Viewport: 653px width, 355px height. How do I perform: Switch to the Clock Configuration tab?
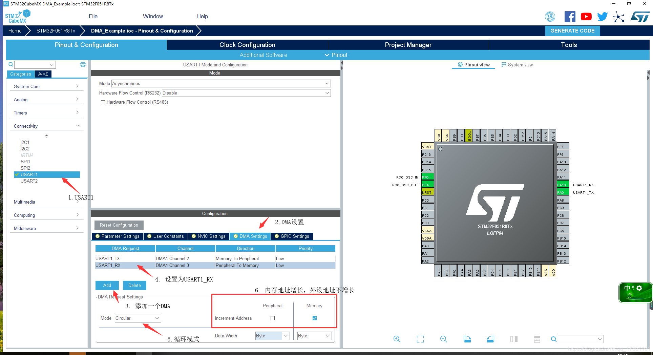247,45
